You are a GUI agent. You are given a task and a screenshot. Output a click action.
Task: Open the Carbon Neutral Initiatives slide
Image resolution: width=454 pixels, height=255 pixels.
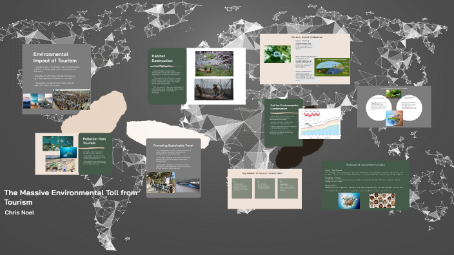(x=305, y=59)
